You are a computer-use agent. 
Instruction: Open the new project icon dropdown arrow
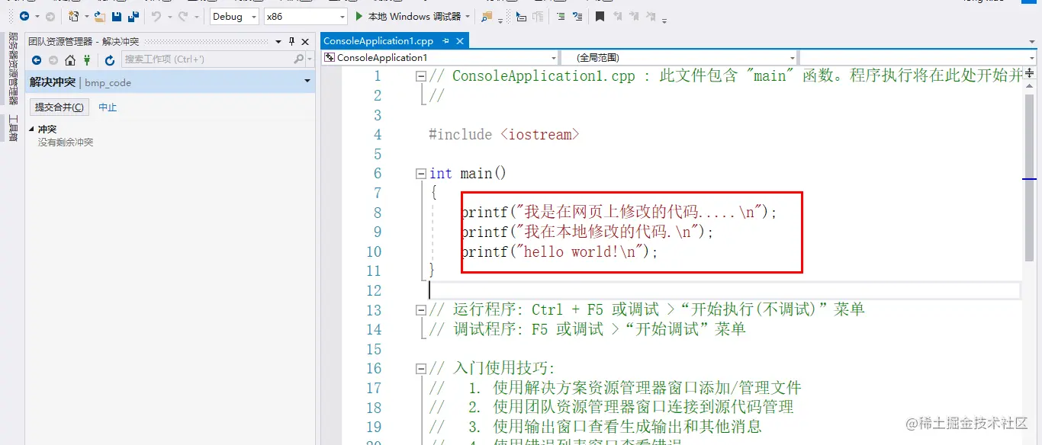point(86,16)
